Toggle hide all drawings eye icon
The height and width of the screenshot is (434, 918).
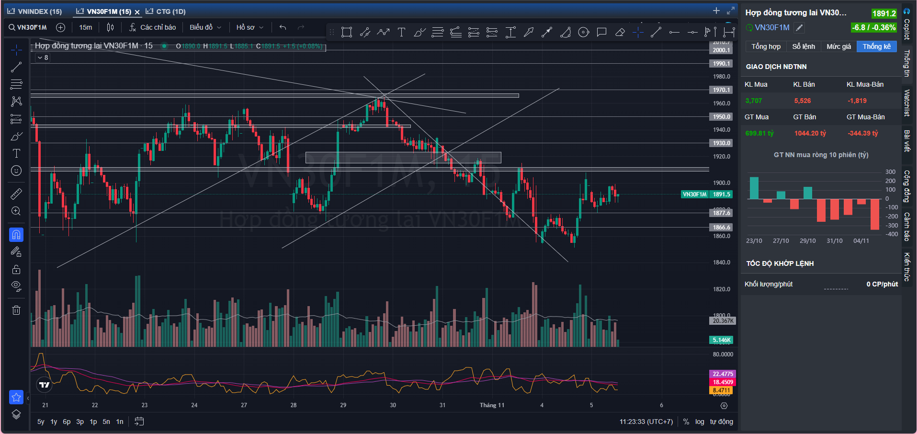click(16, 286)
